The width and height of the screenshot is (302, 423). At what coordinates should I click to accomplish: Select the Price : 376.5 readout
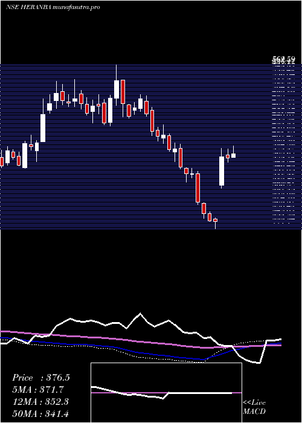(x=41, y=378)
